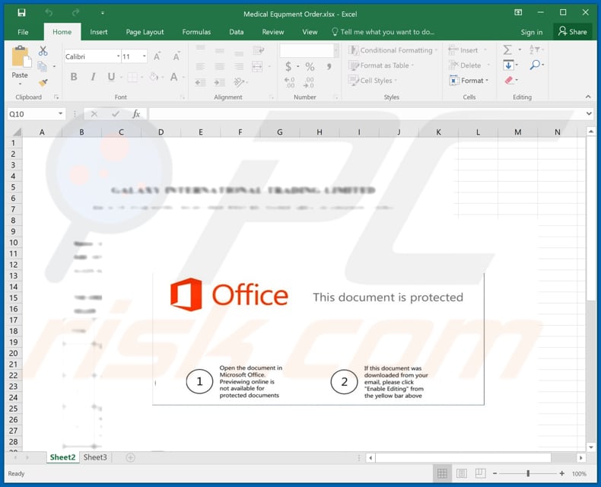This screenshot has height=487, width=601.
Task: Open the Font size dropdown
Action: pyautogui.click(x=144, y=56)
